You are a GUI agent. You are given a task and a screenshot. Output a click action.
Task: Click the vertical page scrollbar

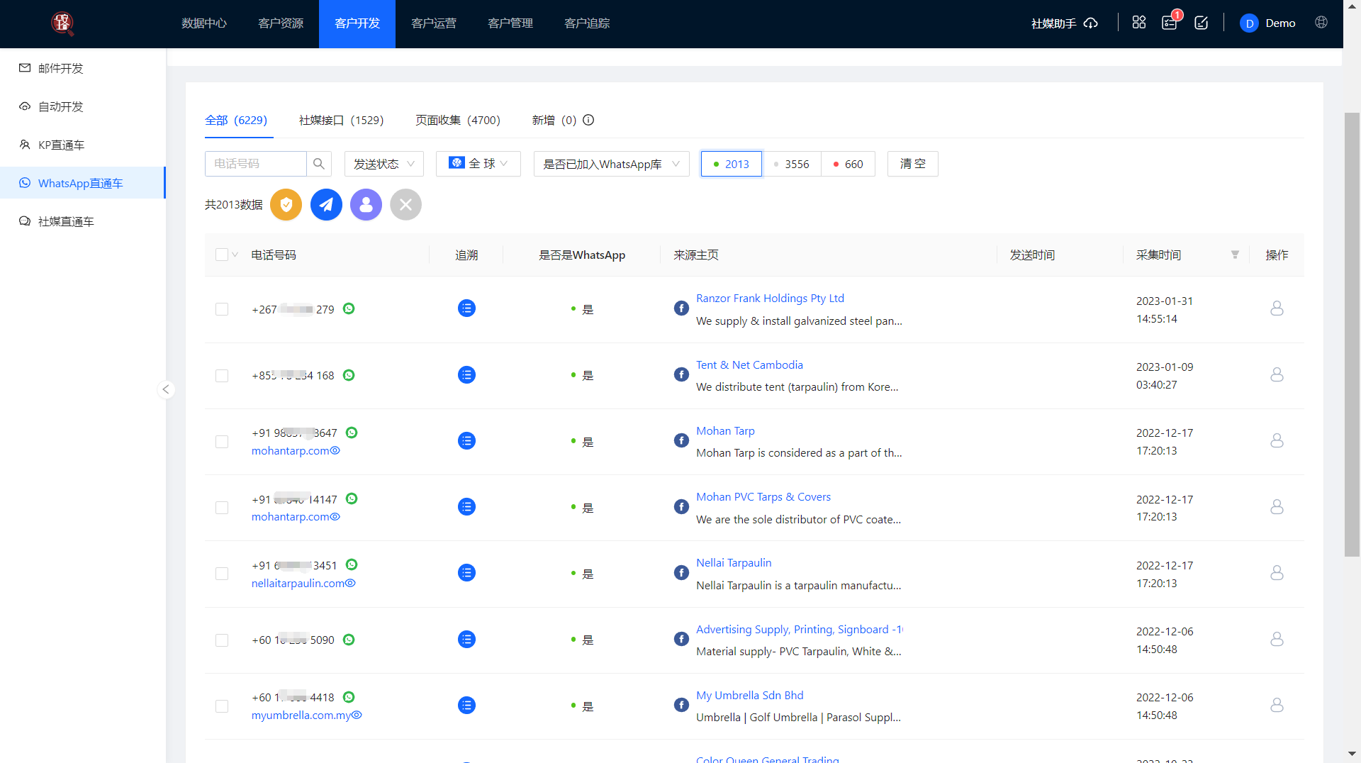point(1352,335)
